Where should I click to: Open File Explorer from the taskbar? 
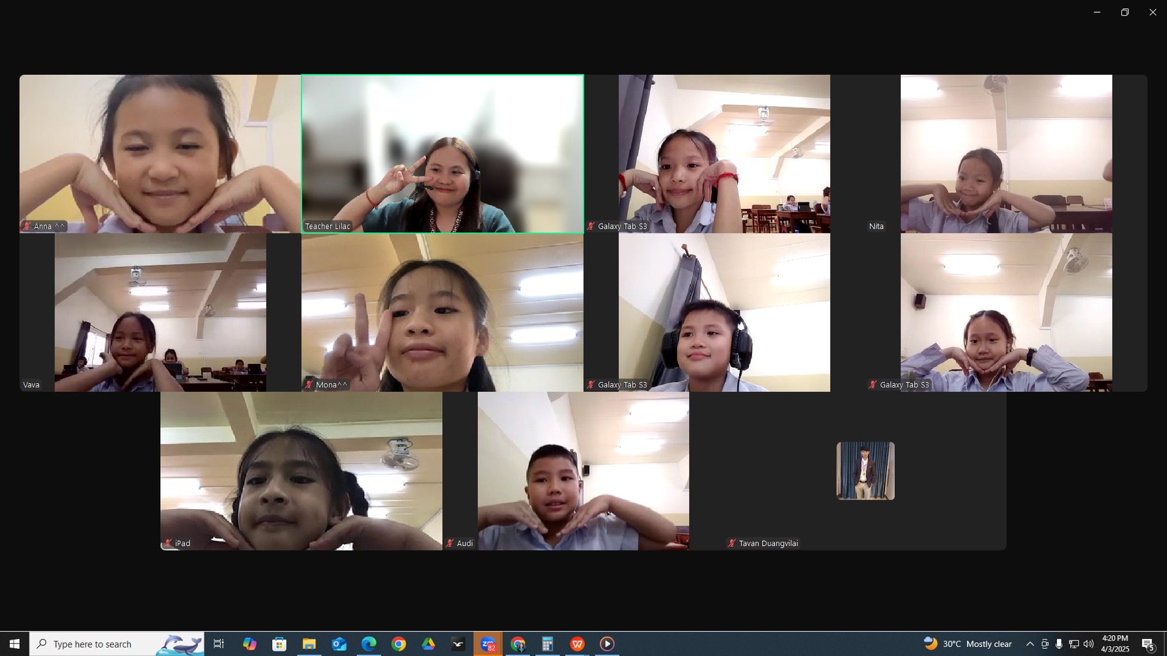pos(309,644)
